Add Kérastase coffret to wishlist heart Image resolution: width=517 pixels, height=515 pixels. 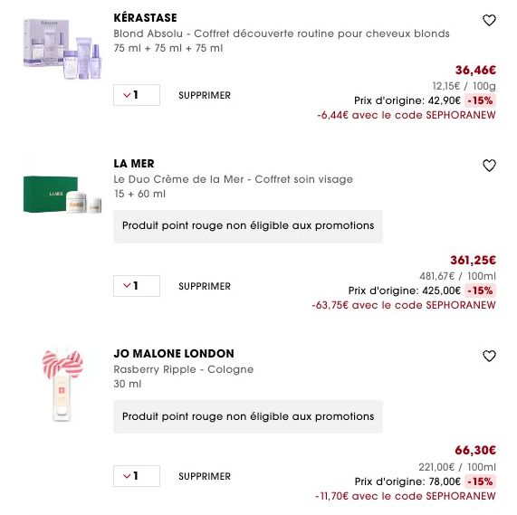[489, 21]
